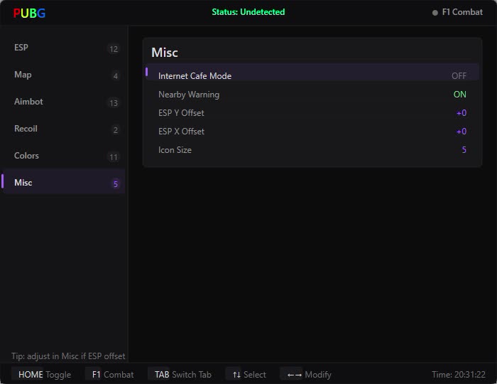
Task: Select the Recoil tab
Action: point(63,129)
